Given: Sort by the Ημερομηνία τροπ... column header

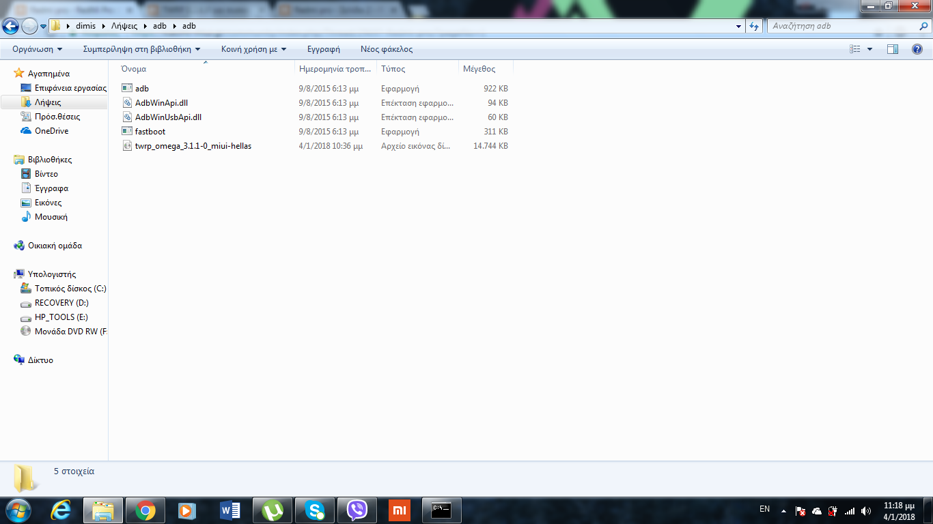Looking at the screenshot, I should (x=336, y=69).
